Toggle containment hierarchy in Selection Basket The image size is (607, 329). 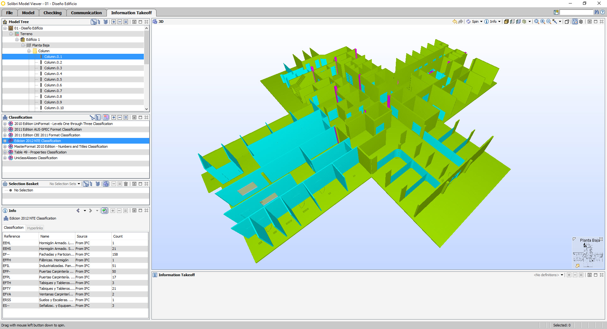click(x=86, y=184)
